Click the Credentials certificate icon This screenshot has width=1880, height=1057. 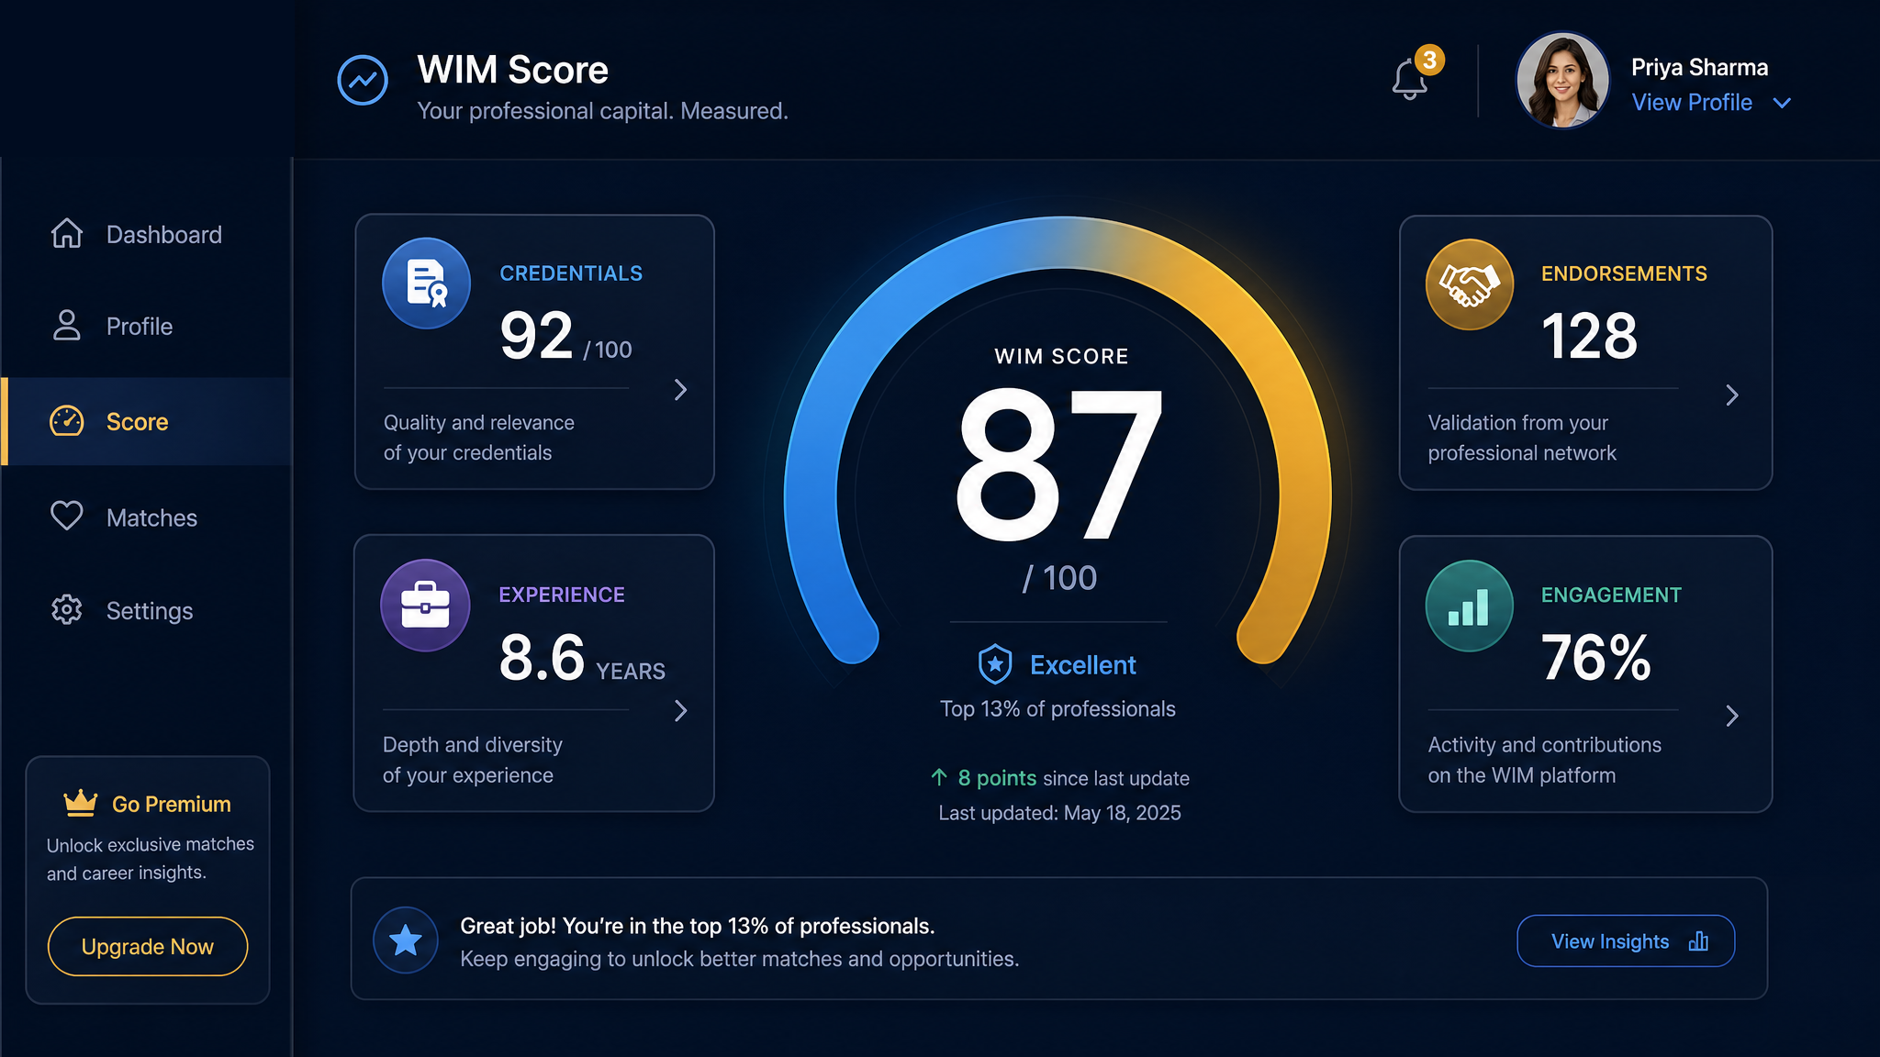pyautogui.click(x=426, y=284)
